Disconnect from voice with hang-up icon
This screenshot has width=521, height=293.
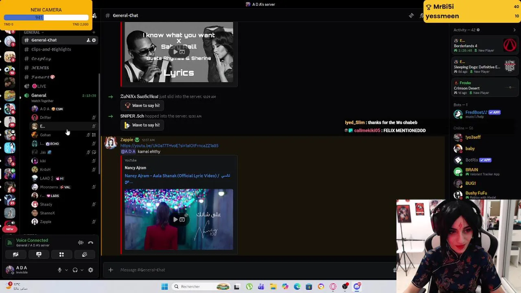coord(90,243)
